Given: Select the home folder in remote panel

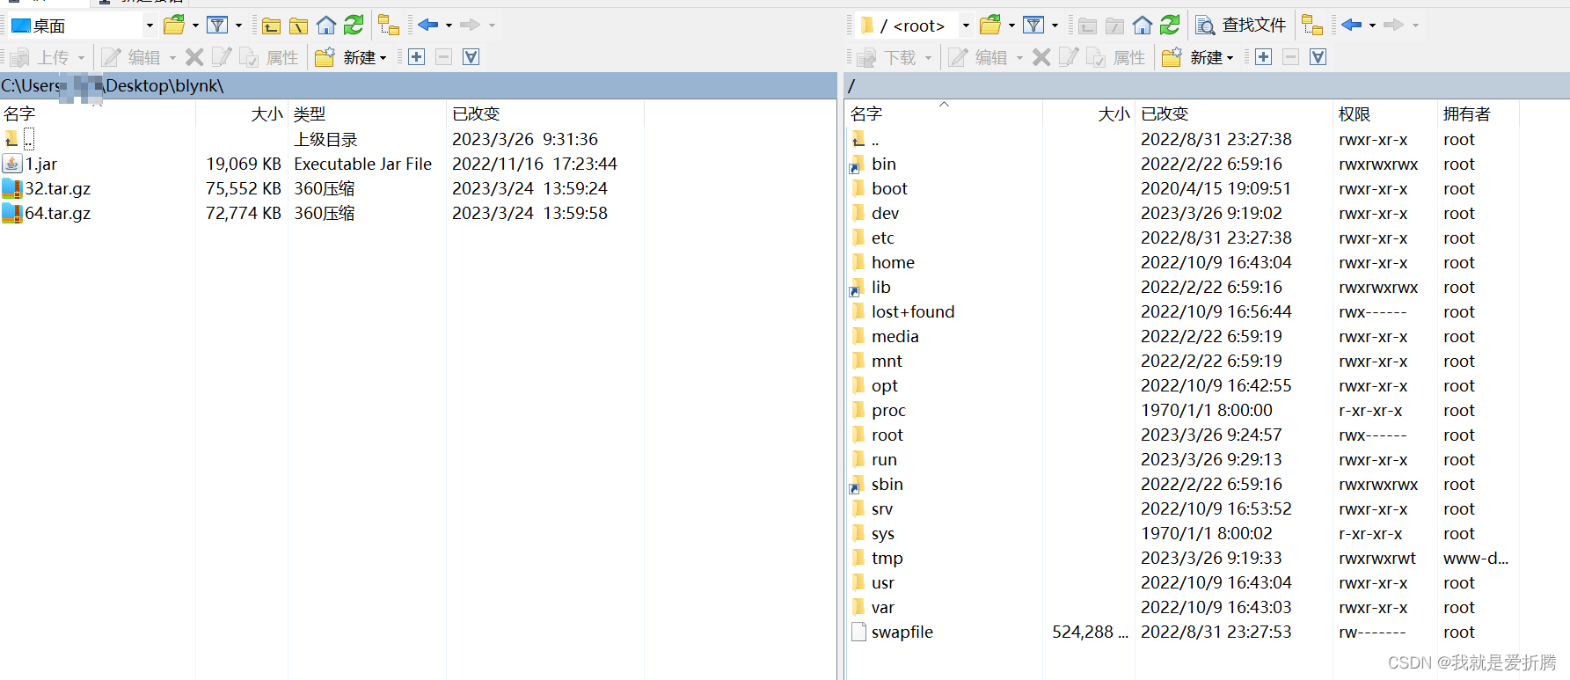Looking at the screenshot, I should point(893,262).
